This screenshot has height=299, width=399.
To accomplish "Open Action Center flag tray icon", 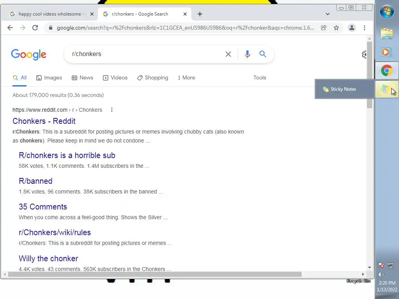I will pyautogui.click(x=381, y=266).
